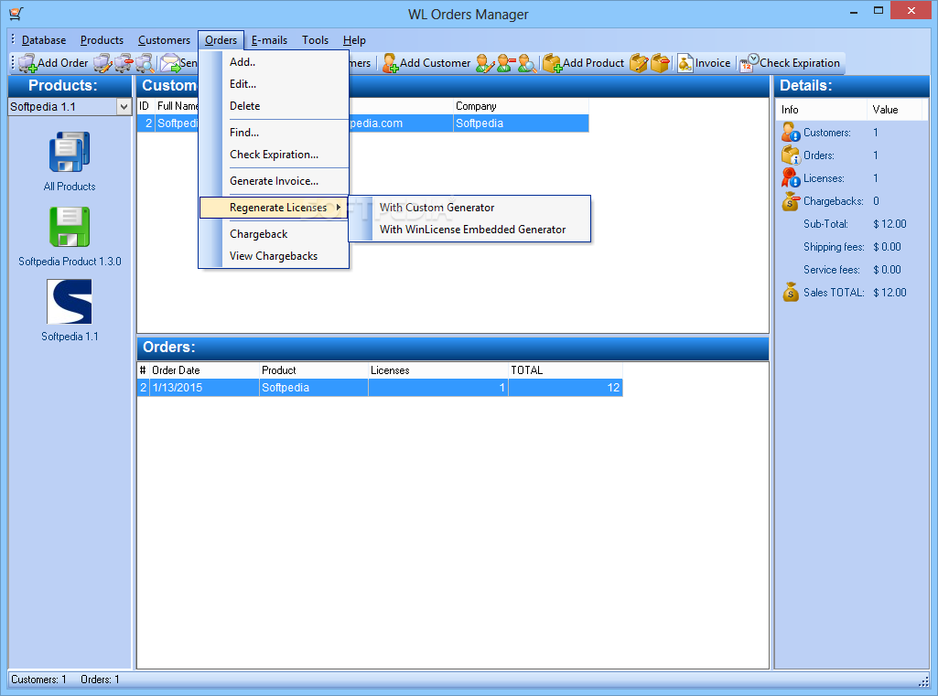Click the find customer magnifier icon

point(527,63)
